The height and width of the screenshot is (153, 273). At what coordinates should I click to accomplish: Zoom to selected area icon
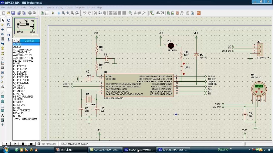[x=77, y=13]
